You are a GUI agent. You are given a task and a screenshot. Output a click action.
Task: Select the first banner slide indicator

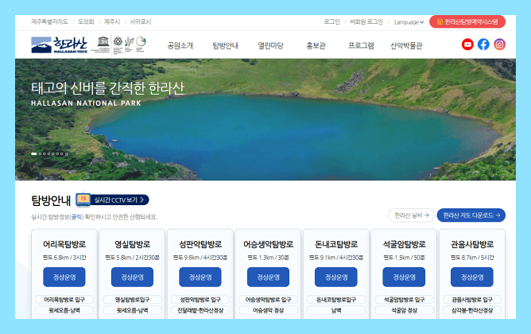click(34, 153)
